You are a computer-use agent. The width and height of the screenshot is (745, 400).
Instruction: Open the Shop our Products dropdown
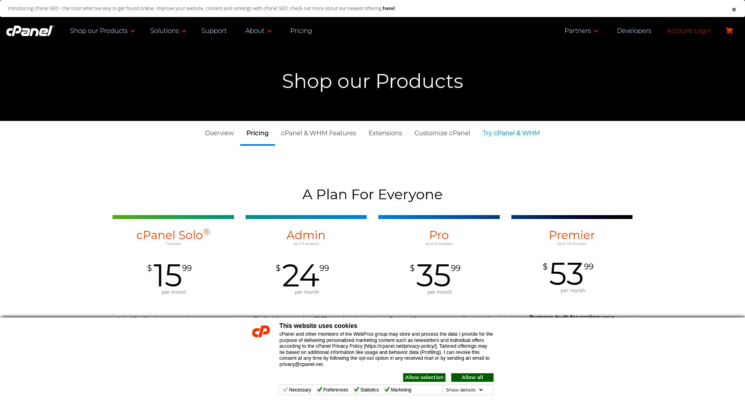pos(102,31)
